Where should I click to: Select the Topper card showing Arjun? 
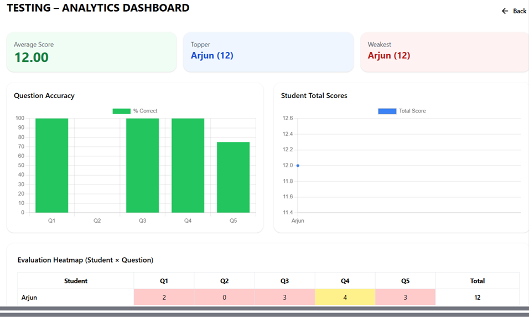(268, 52)
